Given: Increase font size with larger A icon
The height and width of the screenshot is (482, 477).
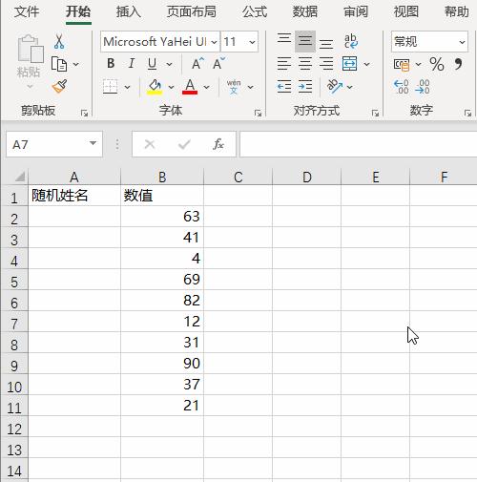Looking at the screenshot, I should [197, 64].
